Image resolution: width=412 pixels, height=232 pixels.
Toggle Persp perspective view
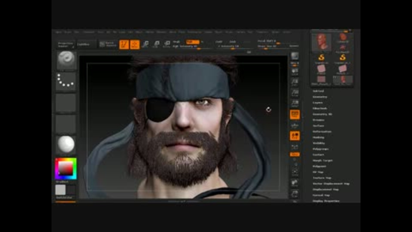click(x=295, y=114)
